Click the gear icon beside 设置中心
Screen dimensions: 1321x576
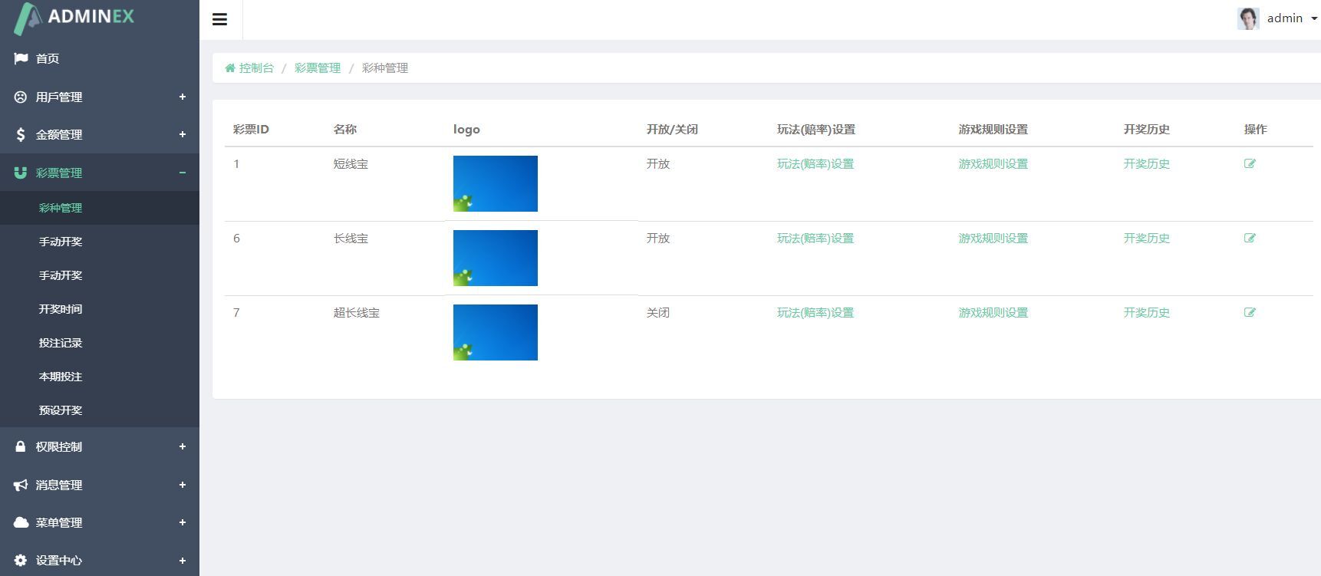pyautogui.click(x=21, y=560)
